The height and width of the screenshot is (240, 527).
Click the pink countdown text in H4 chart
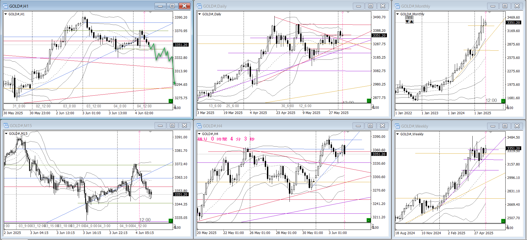click(226, 139)
